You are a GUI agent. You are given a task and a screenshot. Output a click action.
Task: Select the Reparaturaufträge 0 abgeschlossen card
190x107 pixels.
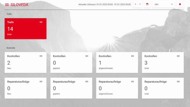(x=117, y=88)
